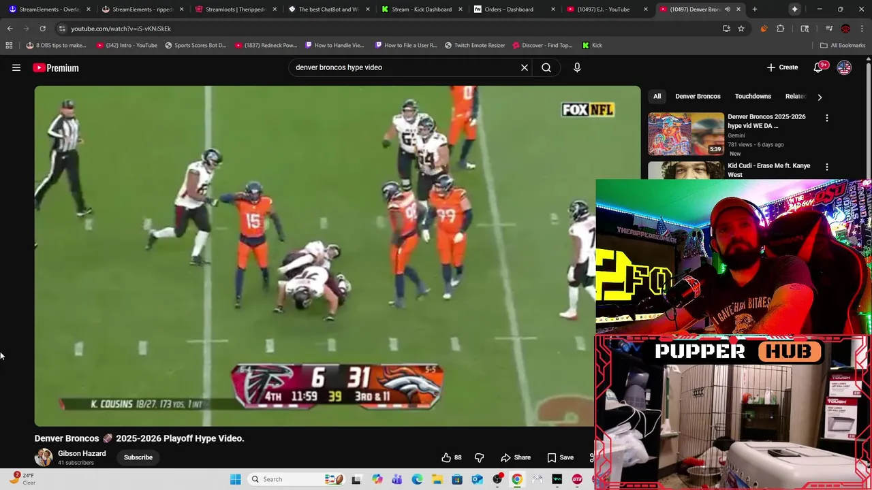872x490 pixels.
Task: Go back with browser back arrow
Action: click(10, 29)
